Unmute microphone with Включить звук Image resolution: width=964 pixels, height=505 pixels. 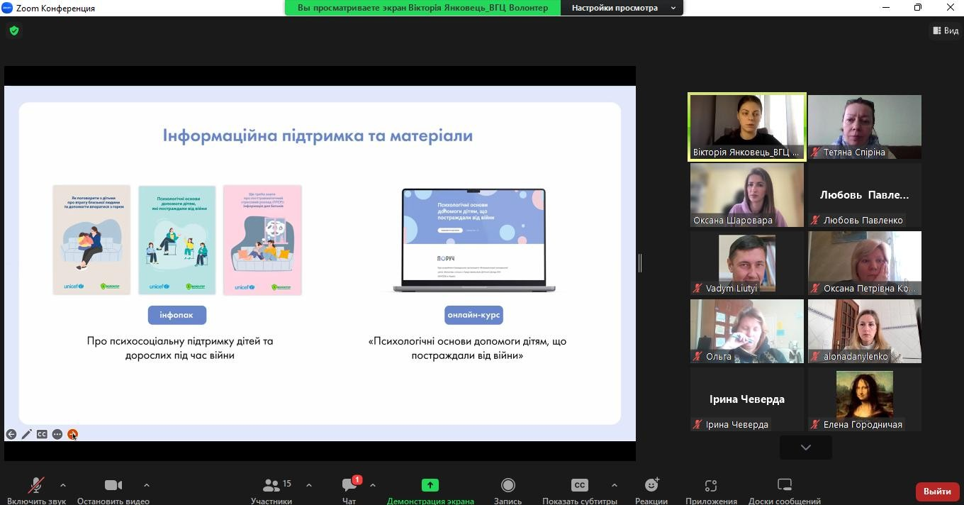click(x=36, y=491)
